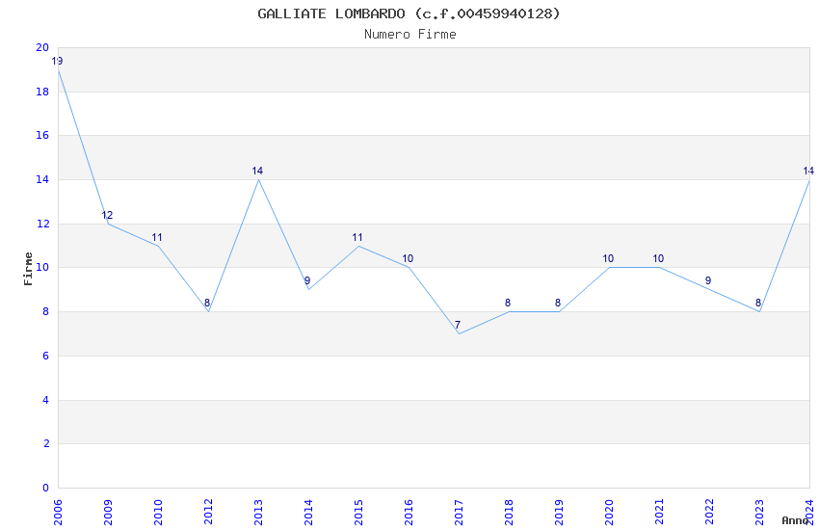
Task: Click y-axis tick label 16
Action: point(42,135)
